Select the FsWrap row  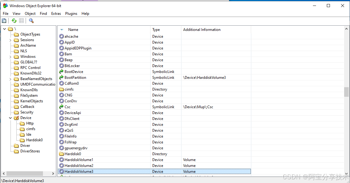click(154, 142)
